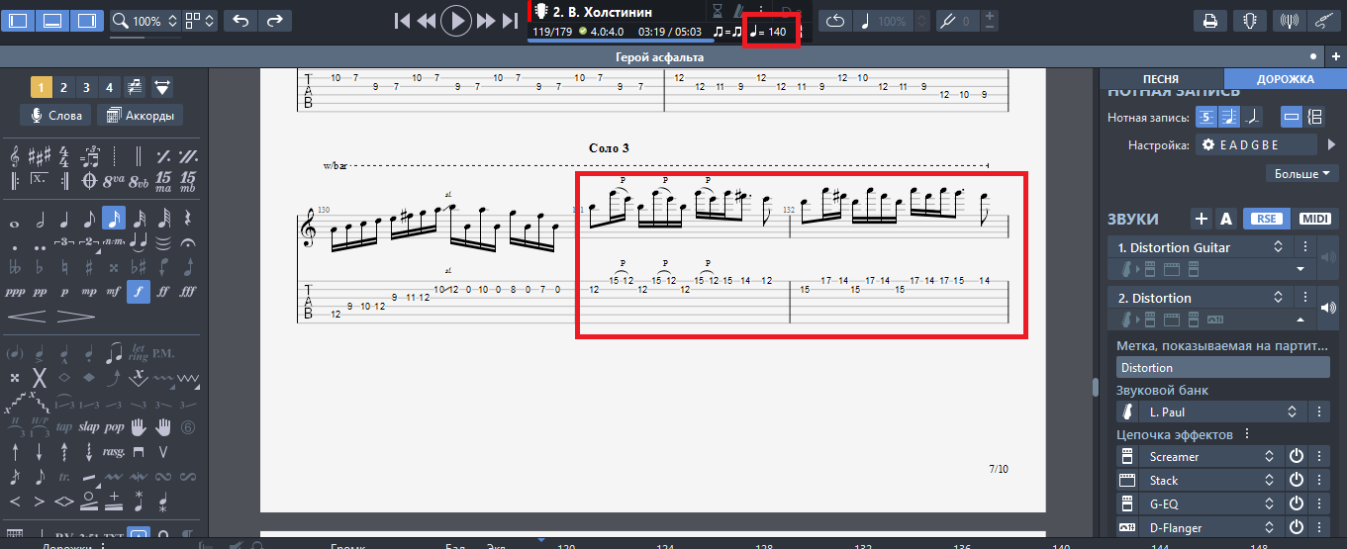Click the Слова lyrics button
The width and height of the screenshot is (1347, 549).
[x=55, y=116]
